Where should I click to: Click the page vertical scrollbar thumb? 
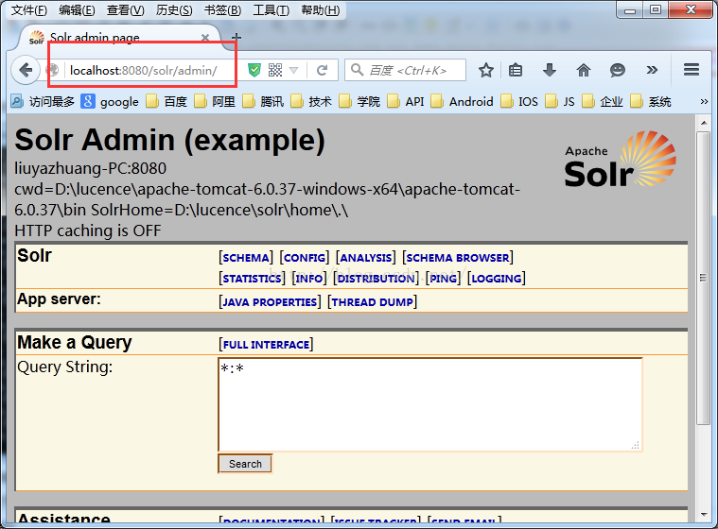[703, 278]
